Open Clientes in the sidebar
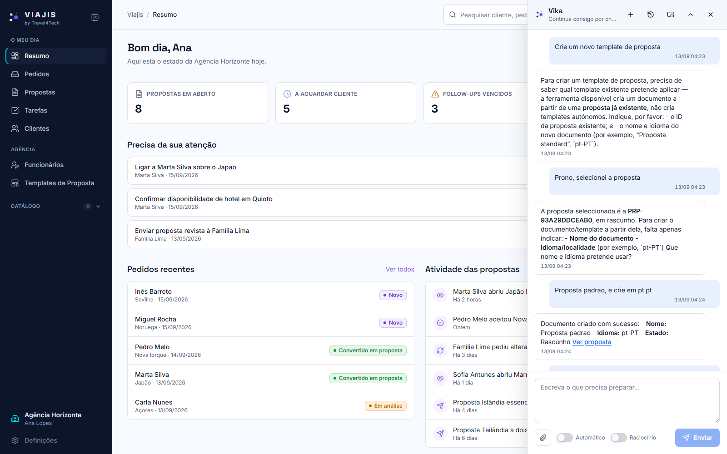 pyautogui.click(x=56, y=128)
